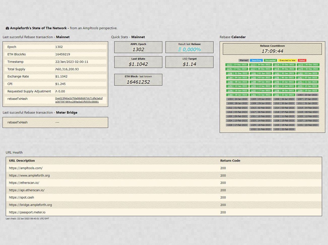Click the USD Target stat tile
Viewport: 328px width, 245px height.
[x=189, y=62]
